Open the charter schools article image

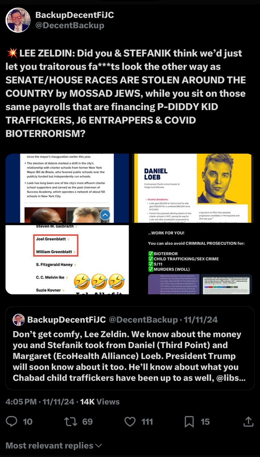(x=67, y=188)
